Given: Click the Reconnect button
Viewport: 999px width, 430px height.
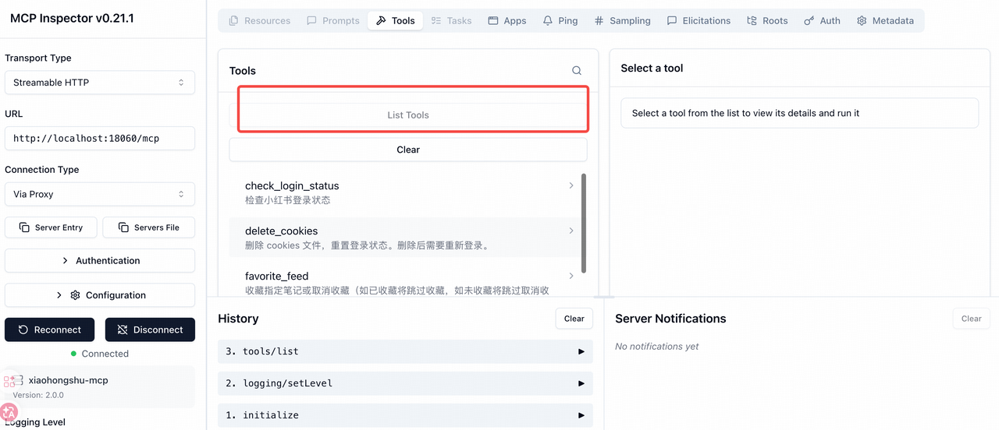Looking at the screenshot, I should tap(49, 330).
